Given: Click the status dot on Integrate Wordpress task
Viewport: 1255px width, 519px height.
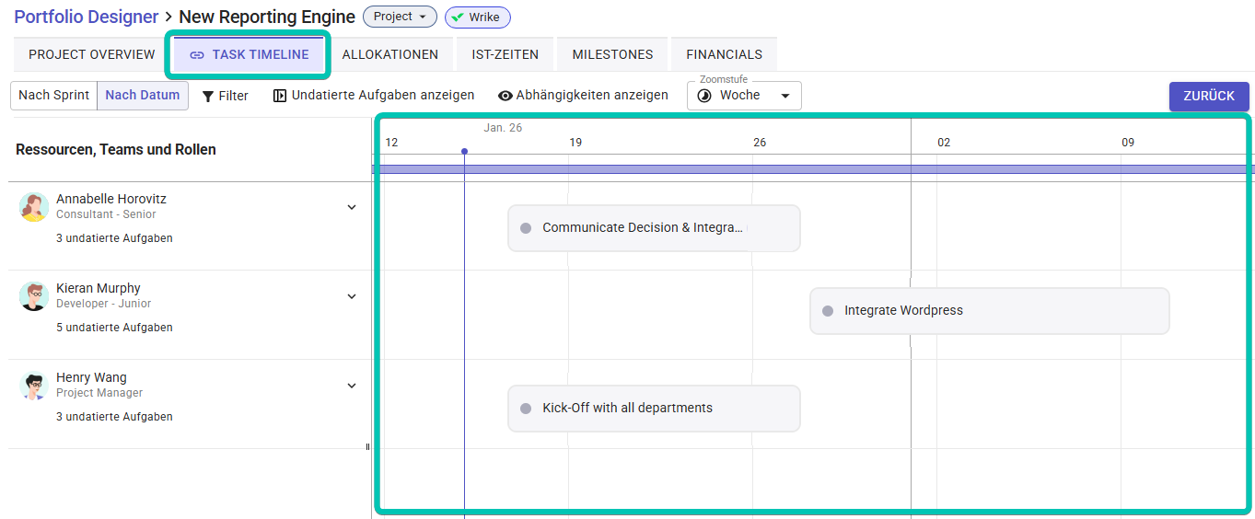Looking at the screenshot, I should click(x=828, y=311).
